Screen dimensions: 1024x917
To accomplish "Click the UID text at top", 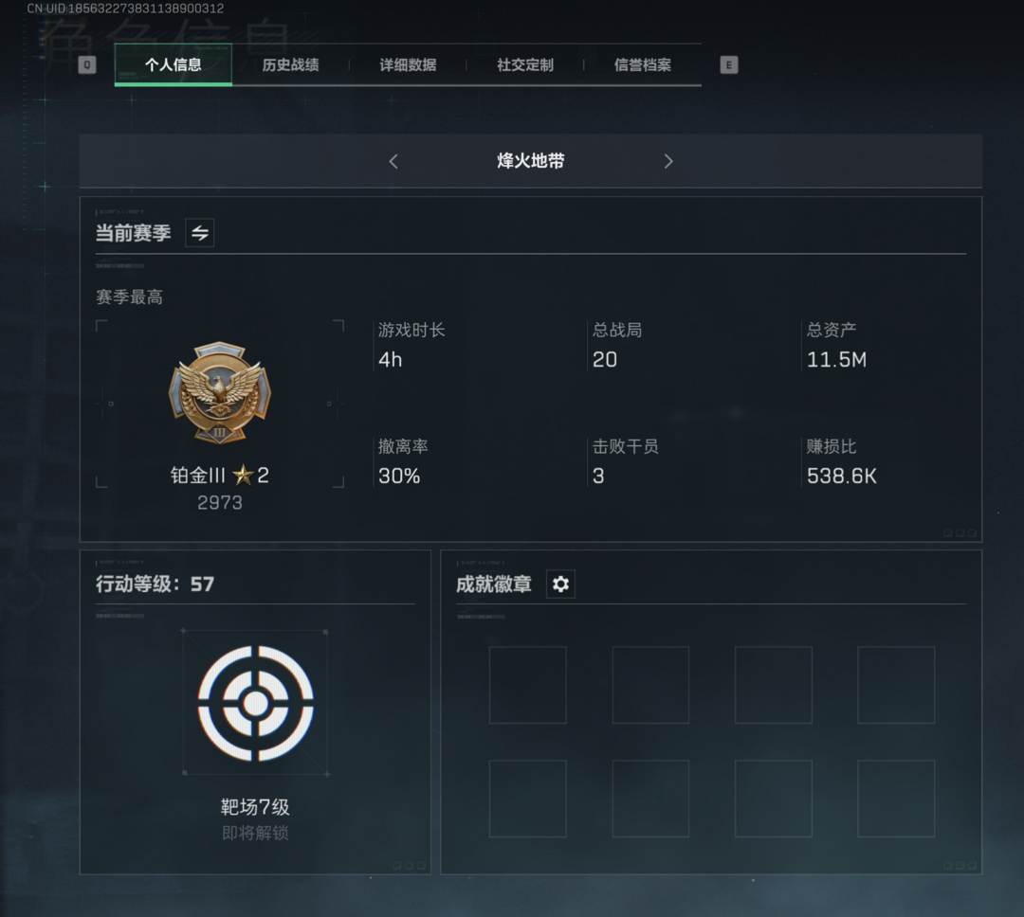I will click(x=125, y=9).
